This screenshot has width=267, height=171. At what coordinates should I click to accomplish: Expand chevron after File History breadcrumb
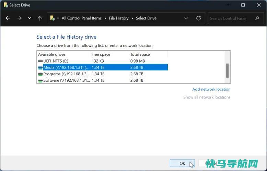point(132,18)
